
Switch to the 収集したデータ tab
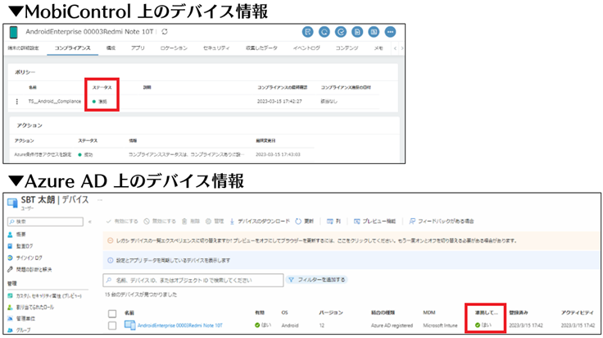tap(261, 48)
